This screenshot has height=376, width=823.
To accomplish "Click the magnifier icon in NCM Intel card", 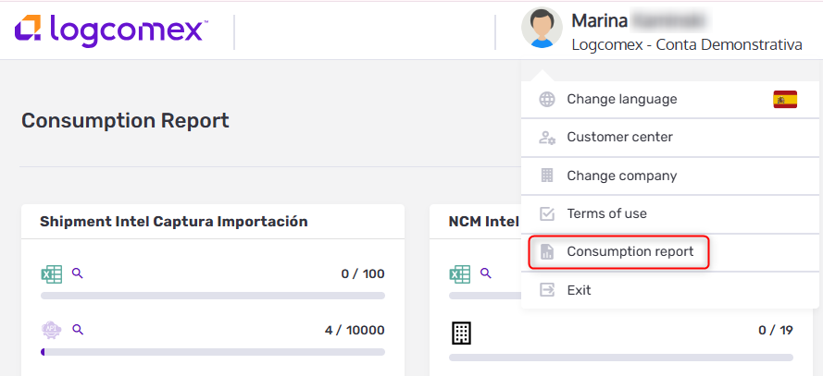I will point(486,273).
